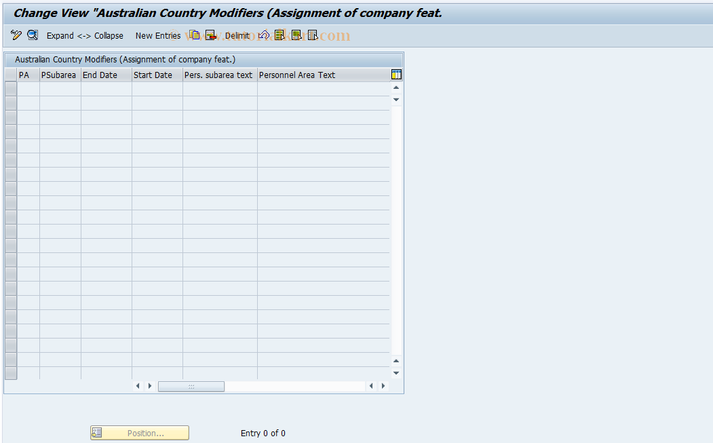Click the Entry 0 of 0 status text
The width and height of the screenshot is (713, 443).
tap(263, 434)
